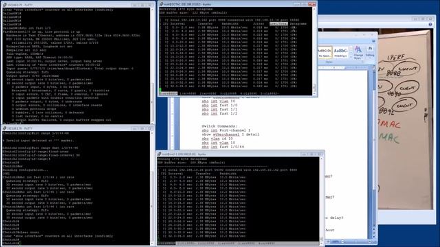Image resolution: width=440 pixels, height=247 pixels.
Task: Open the Editing group in the Word ribbon
Action: point(370,52)
